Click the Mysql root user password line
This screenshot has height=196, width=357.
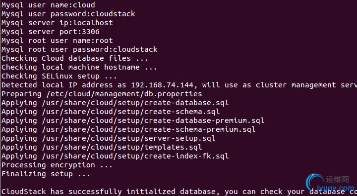pyautogui.click(x=79, y=49)
